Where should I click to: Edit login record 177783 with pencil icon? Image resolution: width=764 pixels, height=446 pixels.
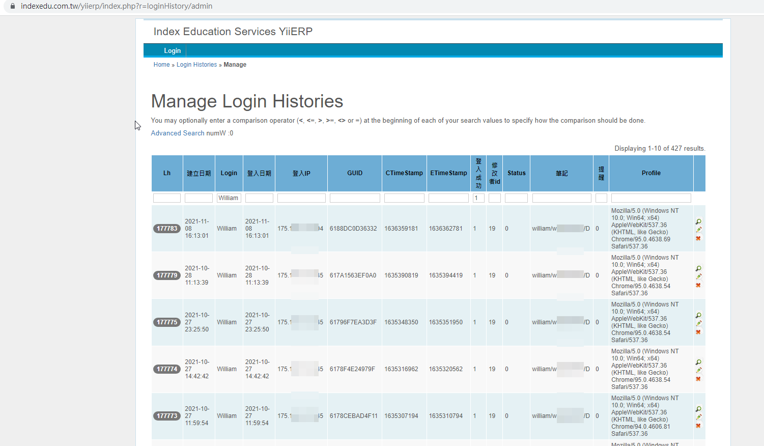click(x=698, y=230)
